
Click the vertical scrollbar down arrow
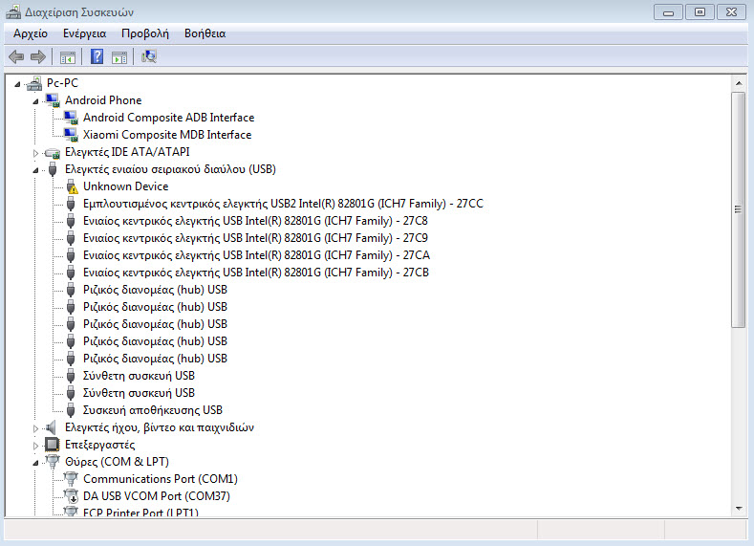point(738,507)
